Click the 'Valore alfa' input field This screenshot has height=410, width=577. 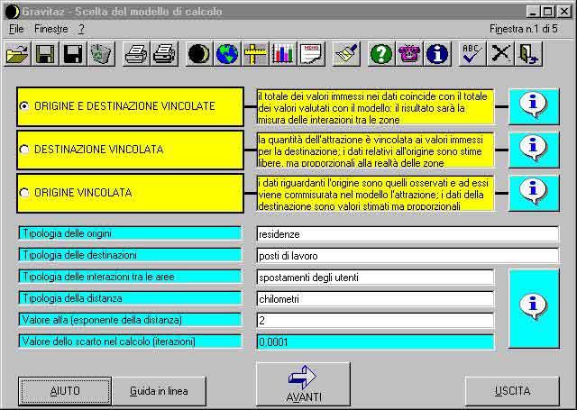click(x=374, y=321)
